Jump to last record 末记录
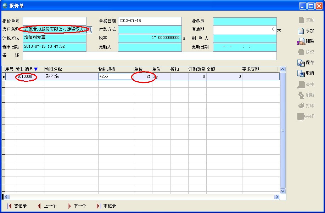The image size is (325, 213). (106, 206)
